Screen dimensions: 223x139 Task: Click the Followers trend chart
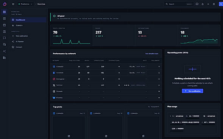[x=199, y=41]
